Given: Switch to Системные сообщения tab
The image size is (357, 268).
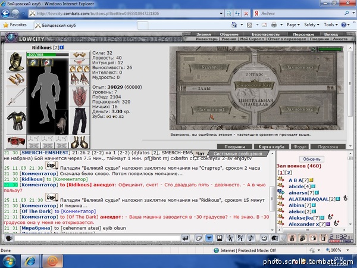Looking at the screenshot, I should click(237, 154).
